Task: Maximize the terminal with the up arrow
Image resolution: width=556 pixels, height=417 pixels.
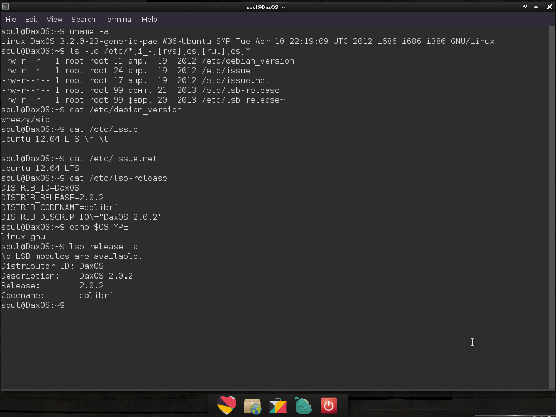Action: click(x=536, y=7)
